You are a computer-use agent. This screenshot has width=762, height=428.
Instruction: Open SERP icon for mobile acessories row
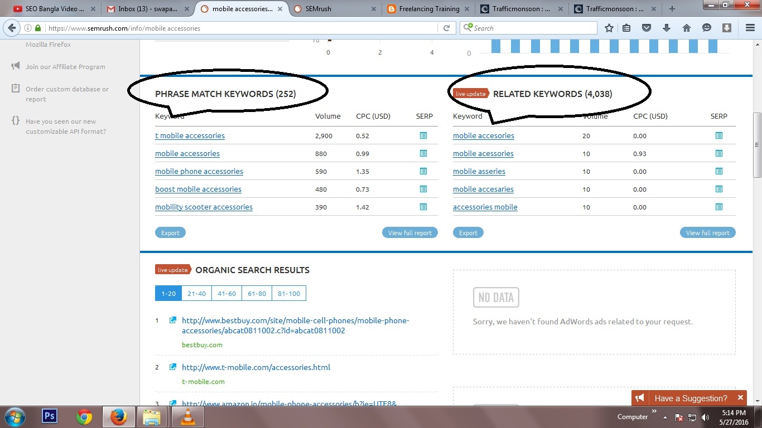[719, 153]
